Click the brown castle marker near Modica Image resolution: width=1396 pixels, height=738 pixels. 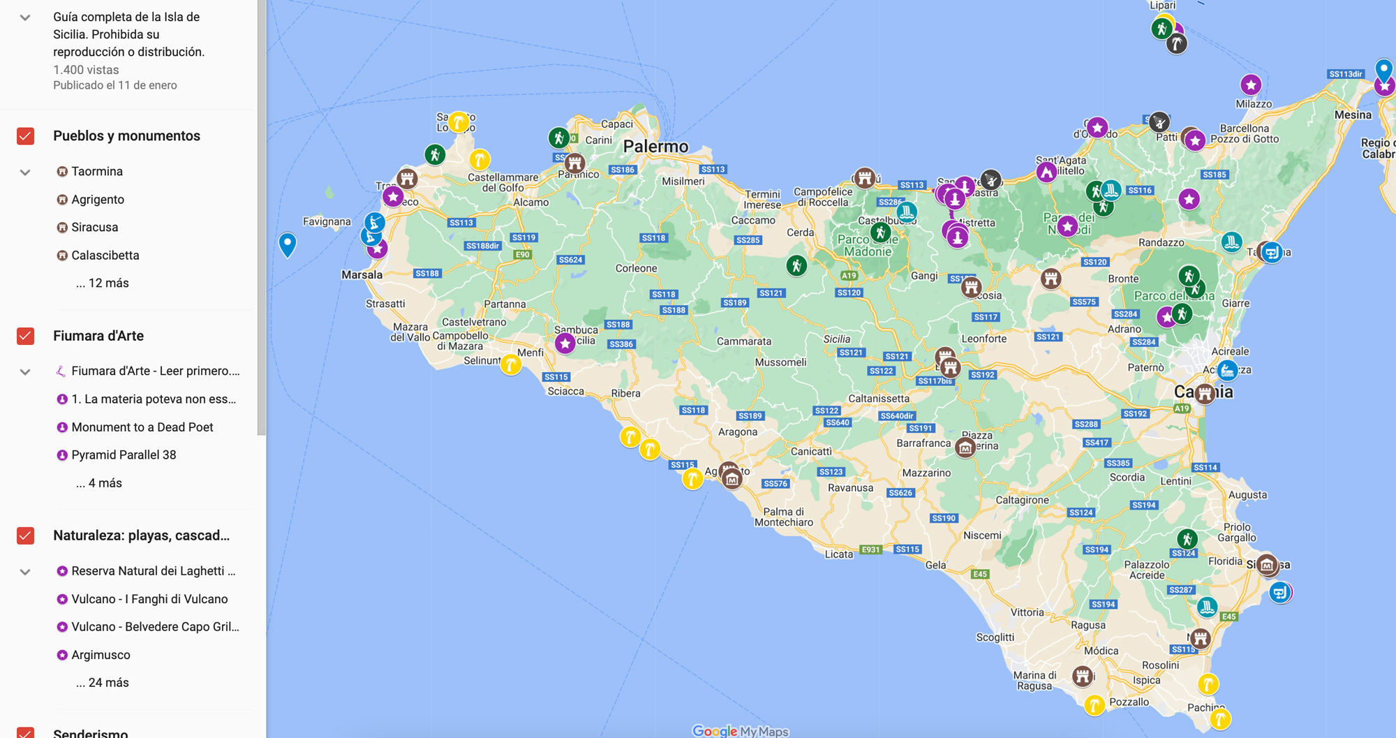[1082, 676]
